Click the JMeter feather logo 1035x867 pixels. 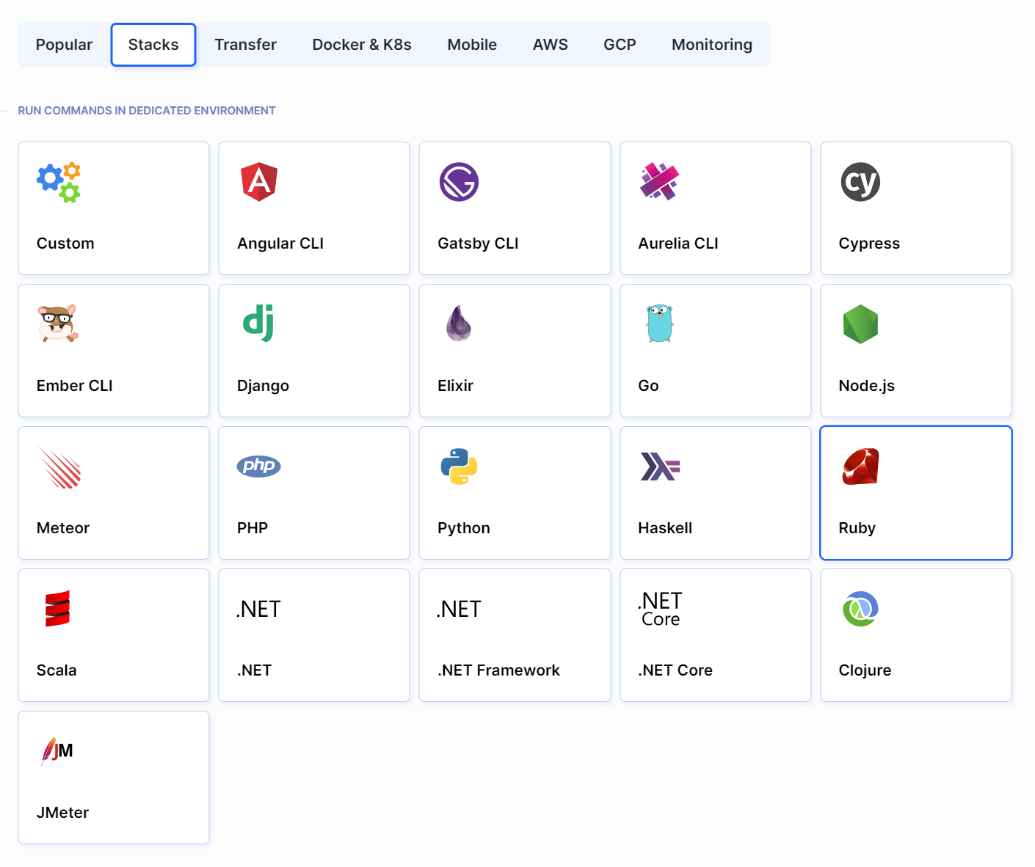[57, 751]
